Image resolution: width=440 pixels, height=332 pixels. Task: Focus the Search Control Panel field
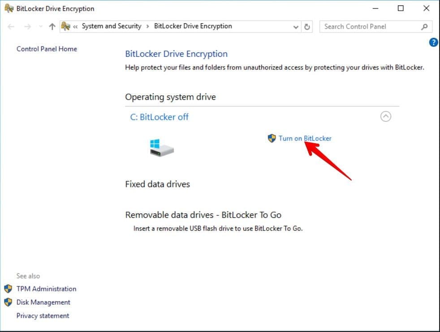[x=370, y=26]
